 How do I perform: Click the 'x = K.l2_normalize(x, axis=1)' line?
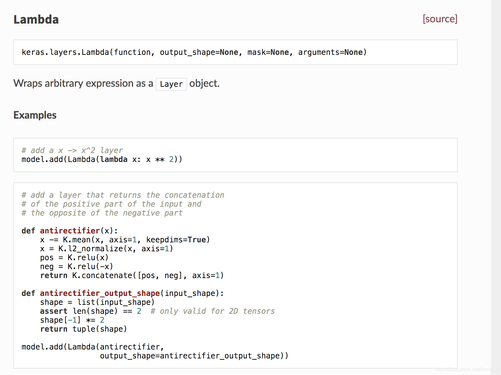[x=107, y=248]
